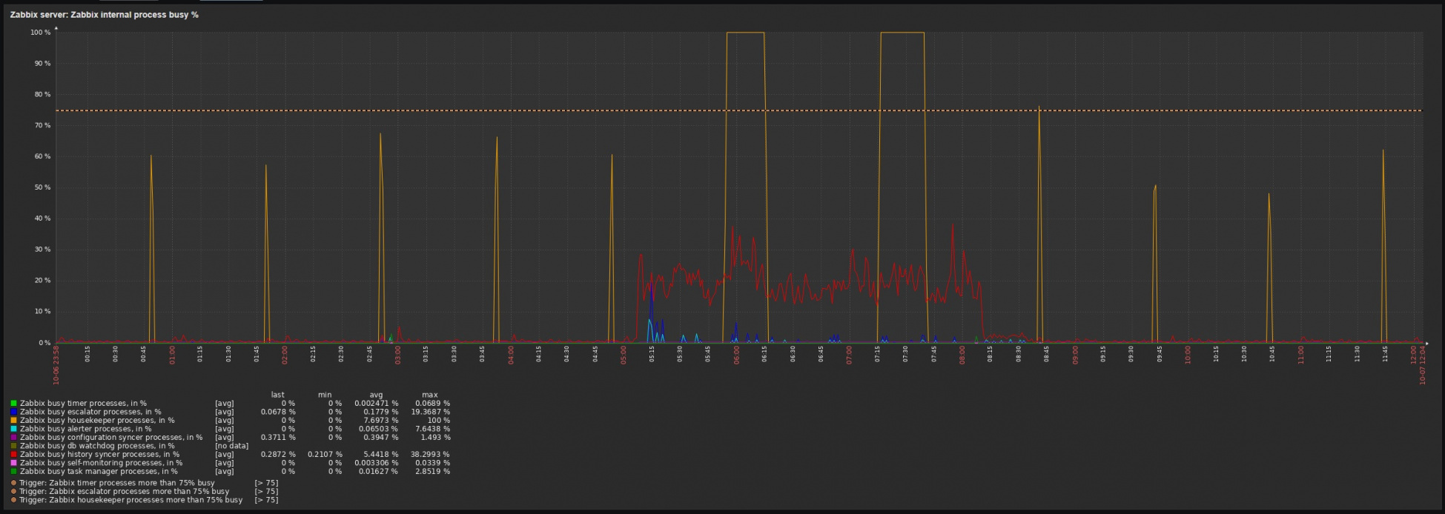
Task: Select 'Zabbix busy escalator processes, in %' legend label
Action: click(x=90, y=412)
